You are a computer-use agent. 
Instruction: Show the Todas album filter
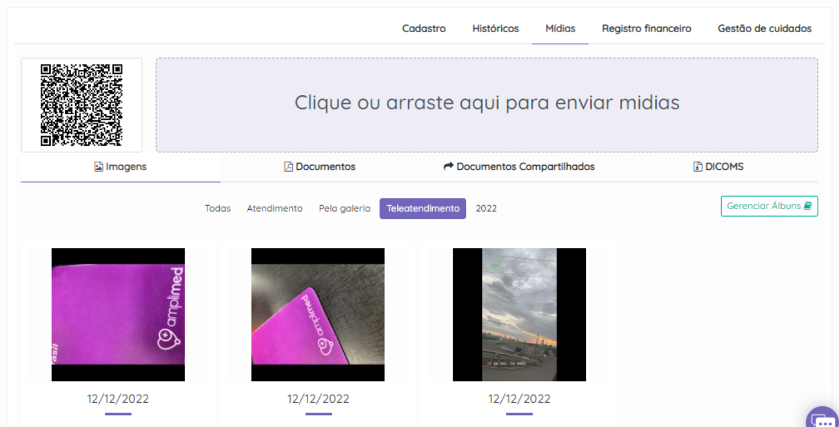coord(217,209)
